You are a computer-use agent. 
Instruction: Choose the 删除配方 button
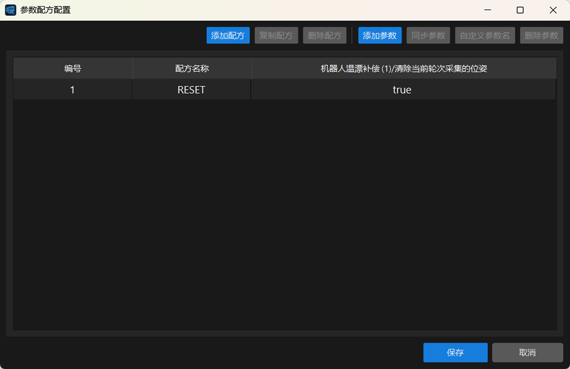324,35
